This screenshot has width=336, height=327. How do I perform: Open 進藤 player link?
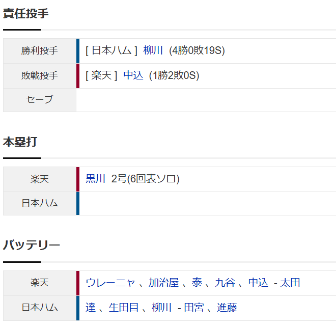pyautogui.click(x=227, y=308)
